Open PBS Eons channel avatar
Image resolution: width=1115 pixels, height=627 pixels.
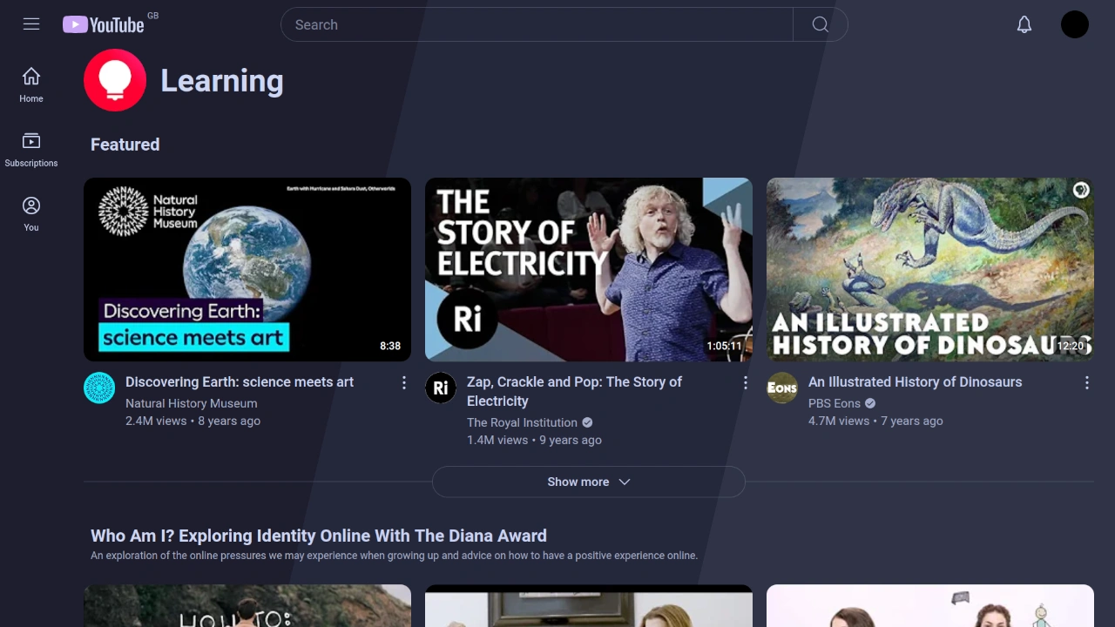[782, 388]
